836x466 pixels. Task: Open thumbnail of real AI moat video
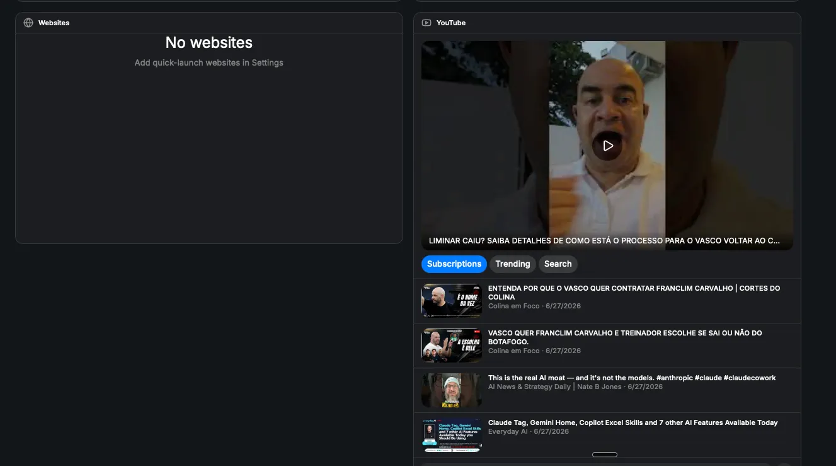point(452,390)
